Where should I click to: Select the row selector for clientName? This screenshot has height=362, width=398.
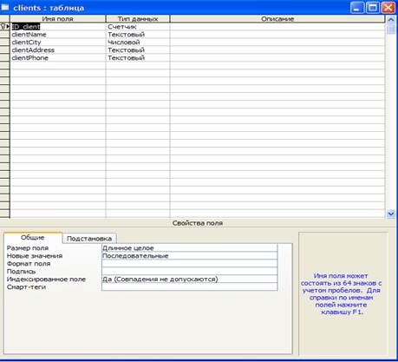pyautogui.click(x=4, y=35)
